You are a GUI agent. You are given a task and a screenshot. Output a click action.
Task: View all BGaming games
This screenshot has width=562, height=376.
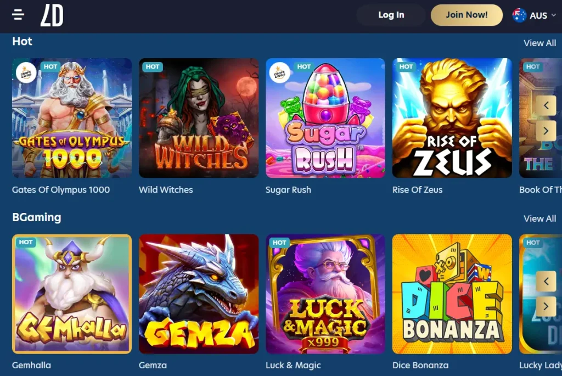coord(540,218)
